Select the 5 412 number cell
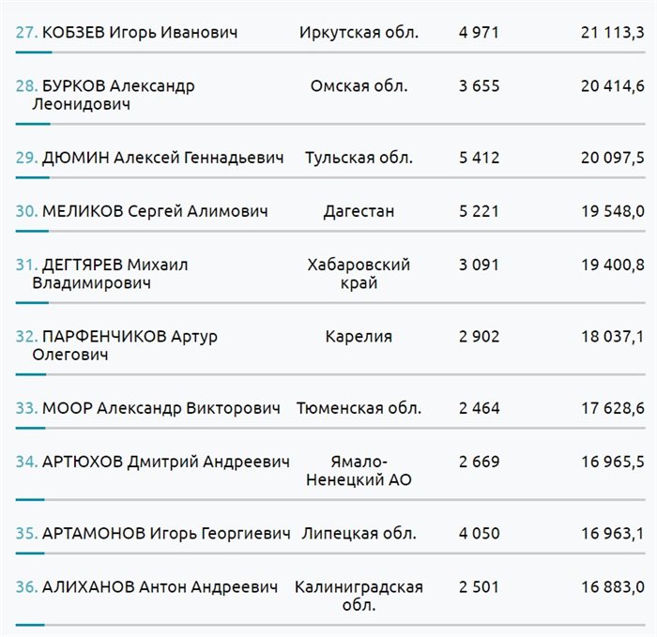The width and height of the screenshot is (657, 637). coord(480,158)
